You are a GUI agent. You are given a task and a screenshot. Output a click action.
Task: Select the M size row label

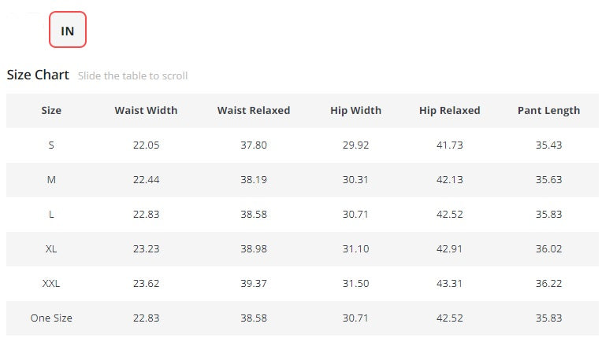tap(51, 180)
